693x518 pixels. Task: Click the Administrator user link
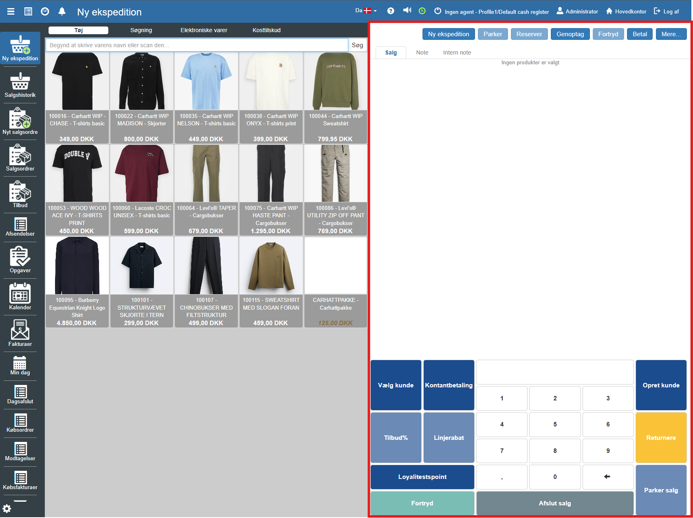coord(577,11)
